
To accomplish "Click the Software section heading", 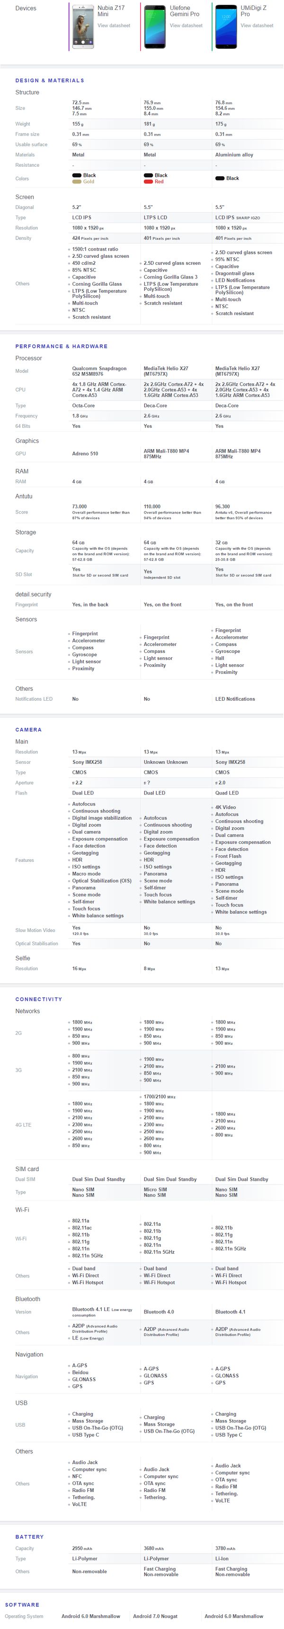I will (22, 1605).
